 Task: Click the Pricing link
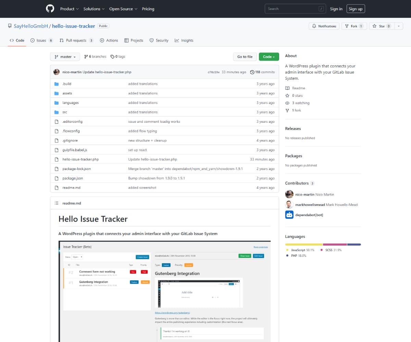pos(148,9)
